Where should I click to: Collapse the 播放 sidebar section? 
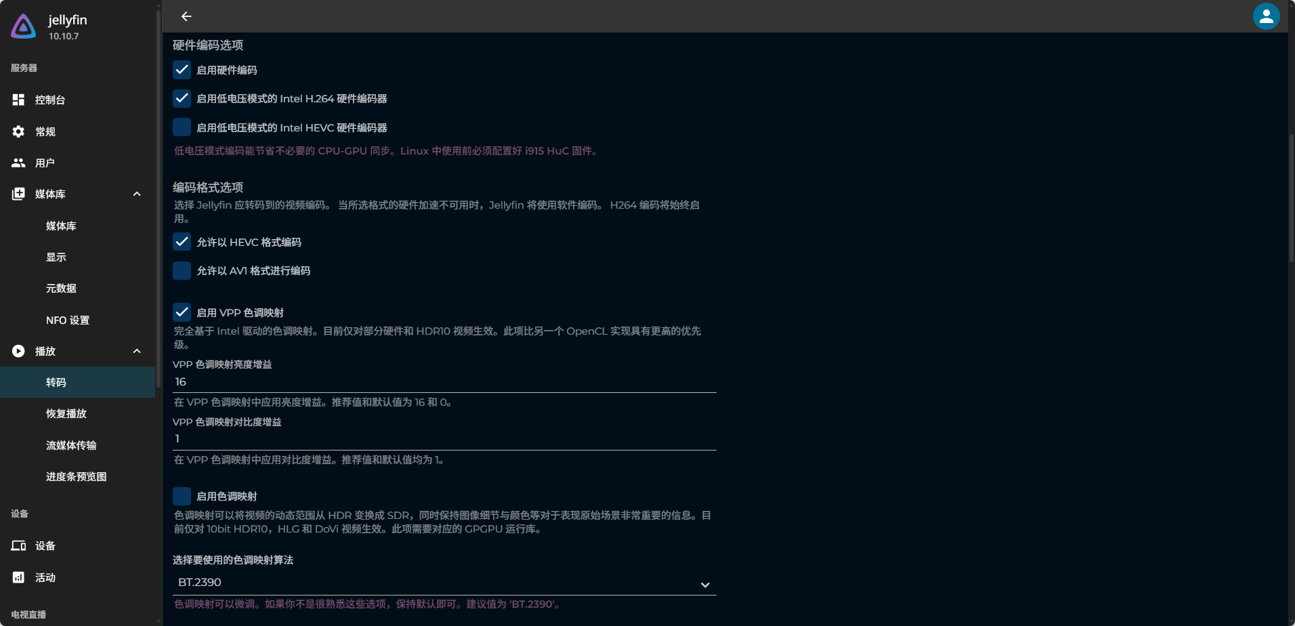tap(137, 351)
